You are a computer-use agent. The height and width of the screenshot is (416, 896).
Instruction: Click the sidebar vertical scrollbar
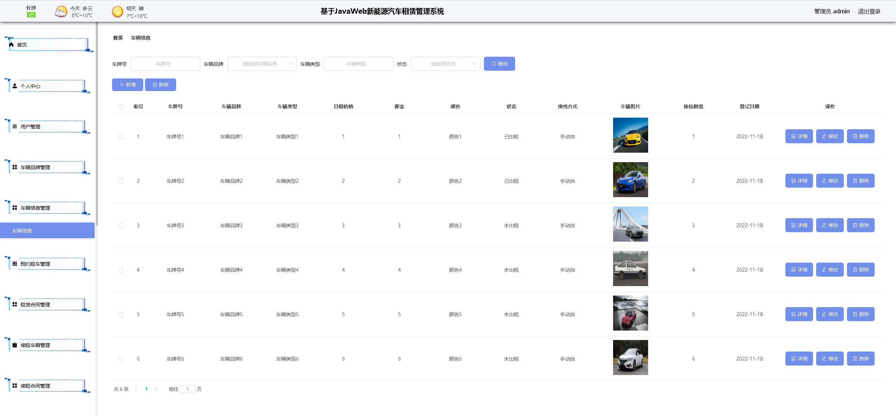click(x=97, y=124)
